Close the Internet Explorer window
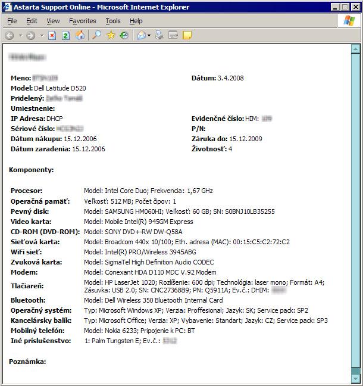363x386 pixels. tap(356, 7)
